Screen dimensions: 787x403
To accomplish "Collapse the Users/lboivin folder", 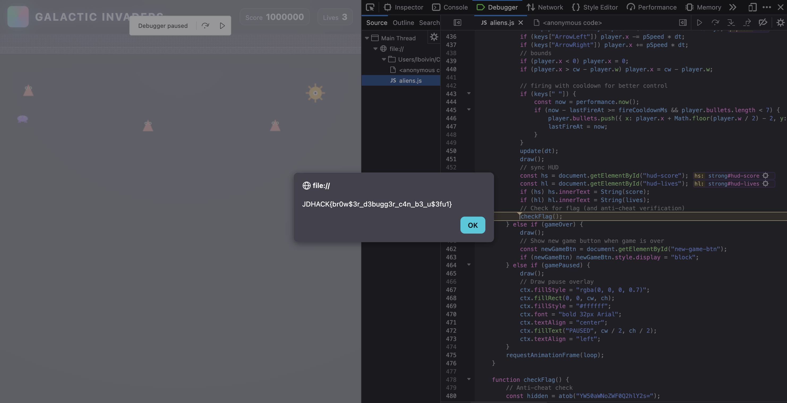I will click(384, 59).
